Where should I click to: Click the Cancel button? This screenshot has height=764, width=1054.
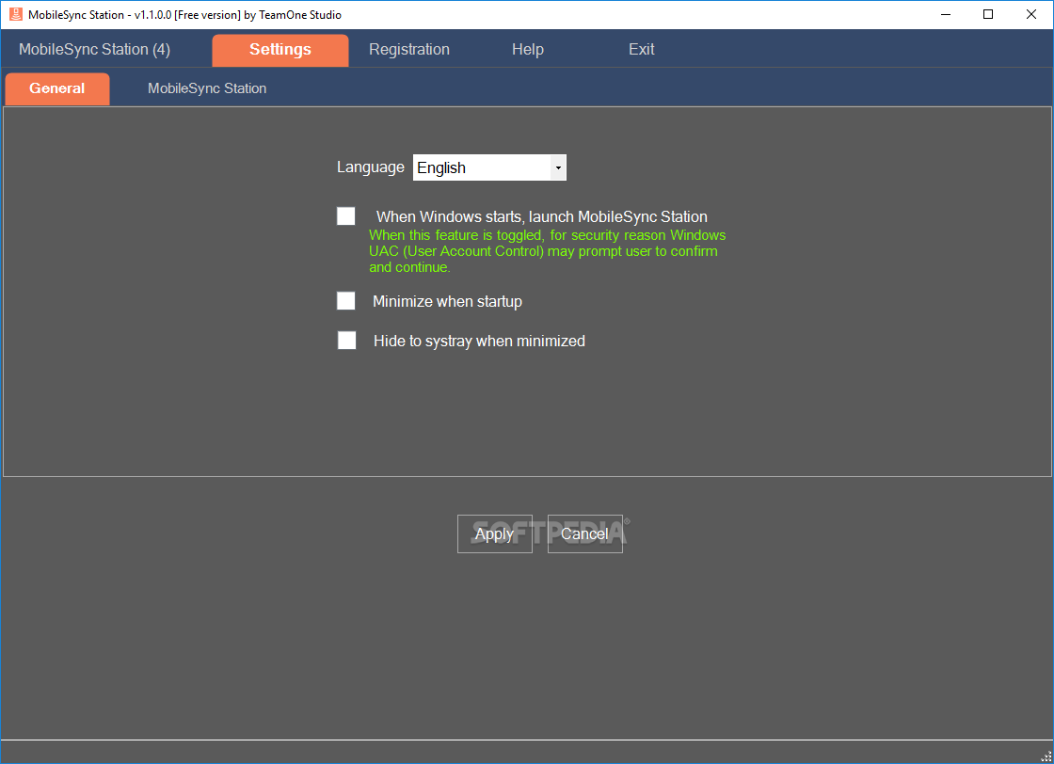click(584, 534)
